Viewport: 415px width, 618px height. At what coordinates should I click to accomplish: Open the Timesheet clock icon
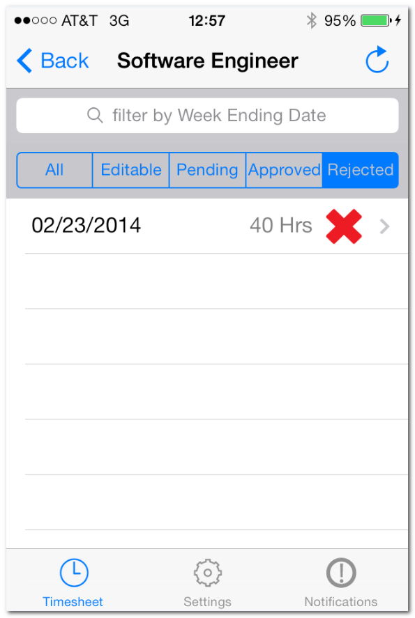tap(74, 572)
